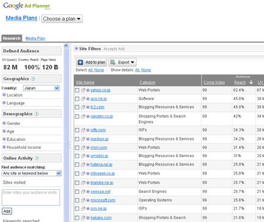Screen dimensions: 264x222
Task: Open the rakuten.co.jp site link
Action: [102, 116]
